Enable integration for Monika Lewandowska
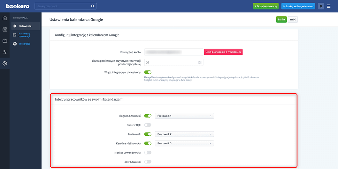Viewport: 338px width, 169px height. (148, 152)
